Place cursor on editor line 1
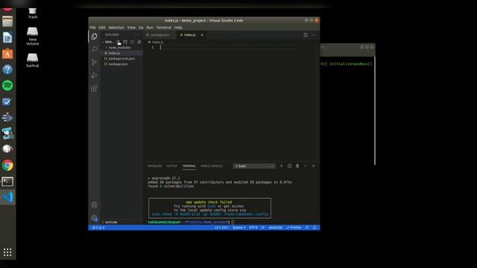The image size is (477, 268). click(x=228, y=48)
